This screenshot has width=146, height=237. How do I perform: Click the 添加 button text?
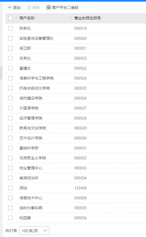17,8
